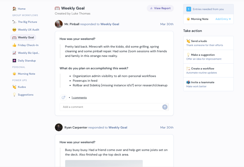Go to Morning Note in Personal section
244x167 pixels.
24,74
